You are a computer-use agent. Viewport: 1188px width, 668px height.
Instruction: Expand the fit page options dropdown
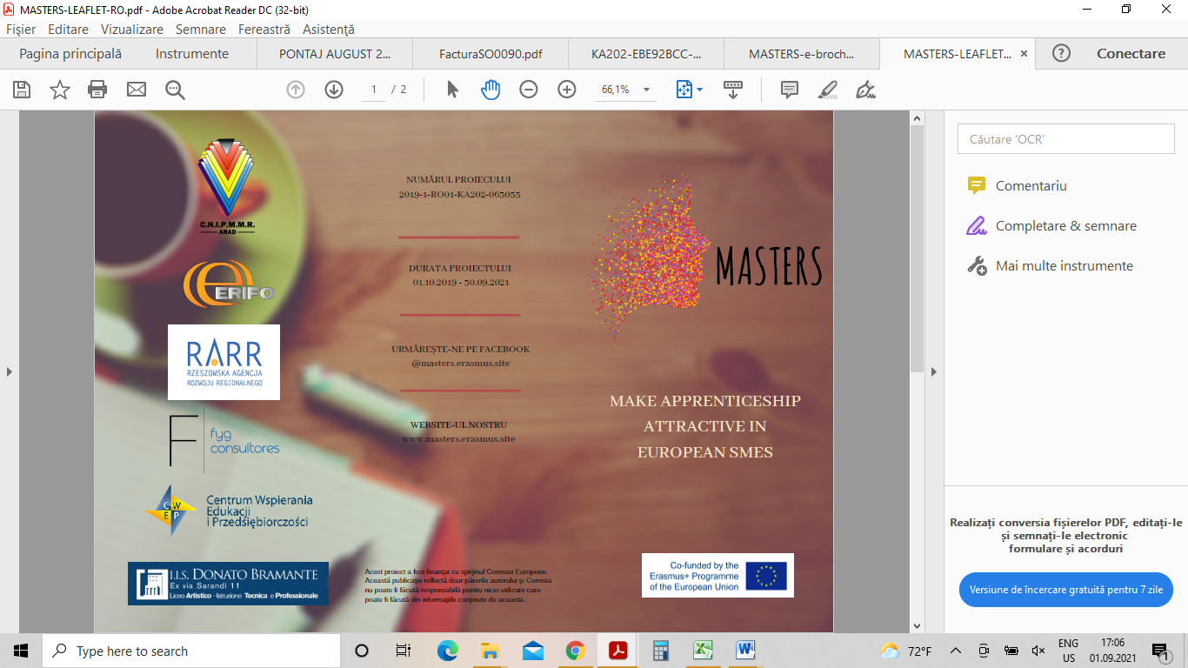click(700, 90)
